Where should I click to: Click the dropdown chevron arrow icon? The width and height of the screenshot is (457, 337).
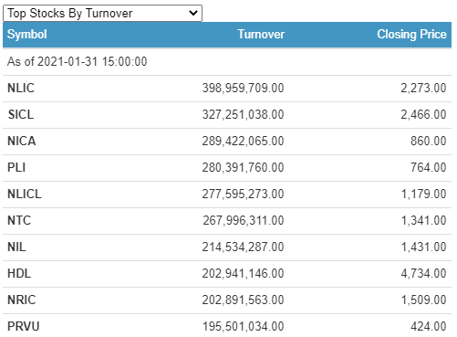193,13
